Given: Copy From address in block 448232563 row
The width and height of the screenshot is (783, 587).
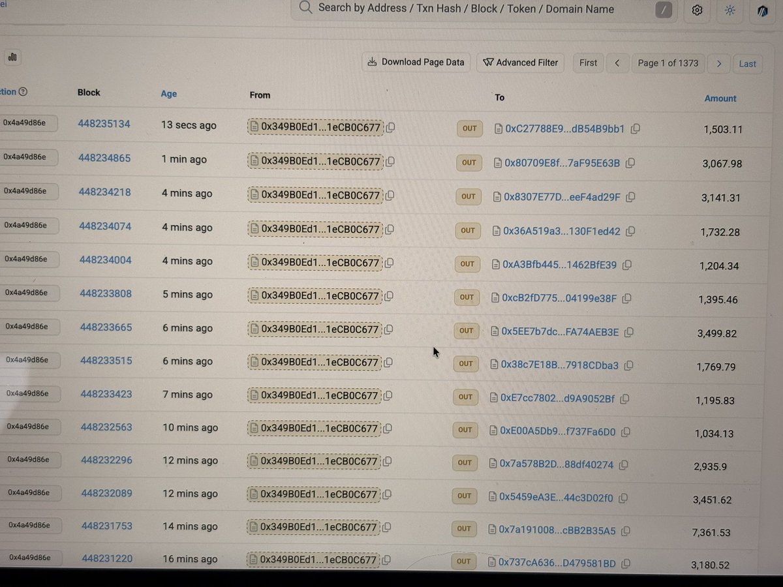Looking at the screenshot, I should pos(387,429).
